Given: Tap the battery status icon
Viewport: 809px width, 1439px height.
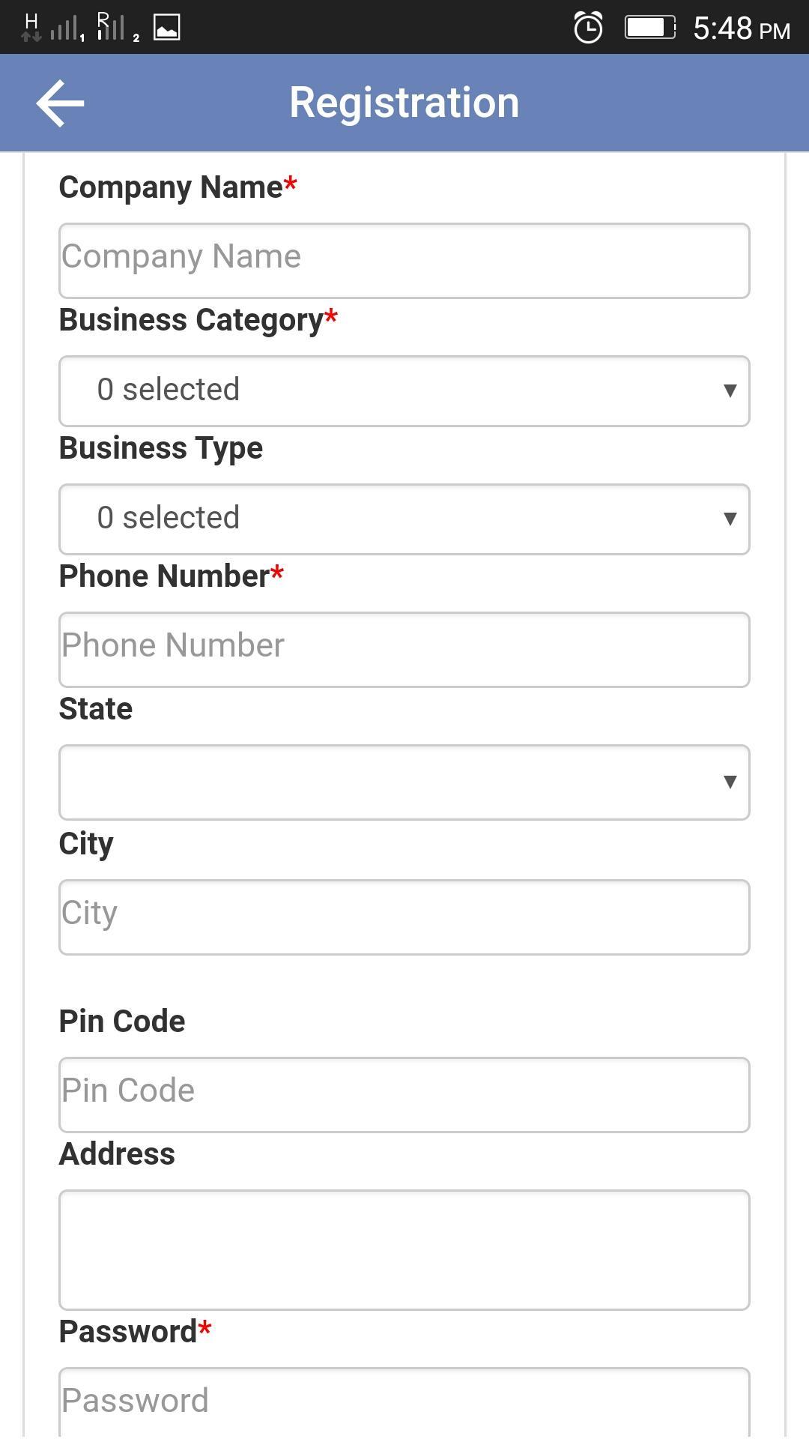Looking at the screenshot, I should [x=649, y=28].
